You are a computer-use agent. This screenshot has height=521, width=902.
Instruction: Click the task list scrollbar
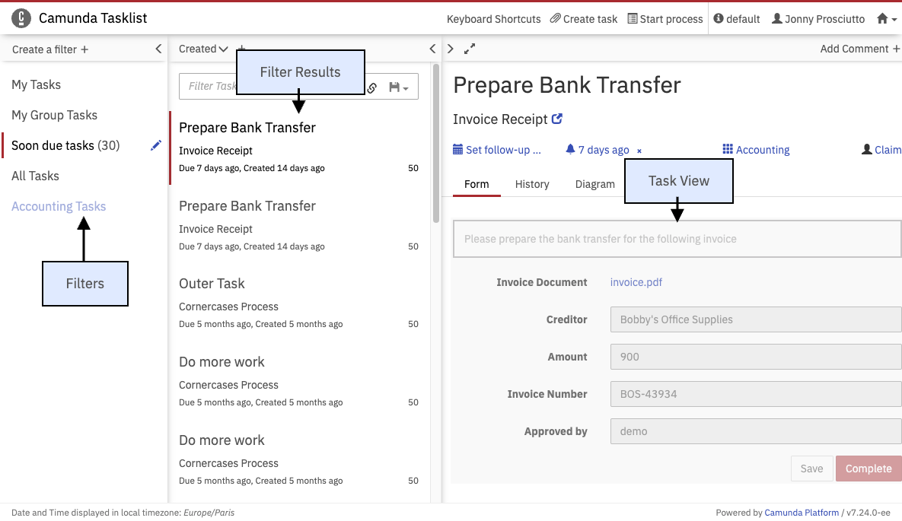coord(436,145)
